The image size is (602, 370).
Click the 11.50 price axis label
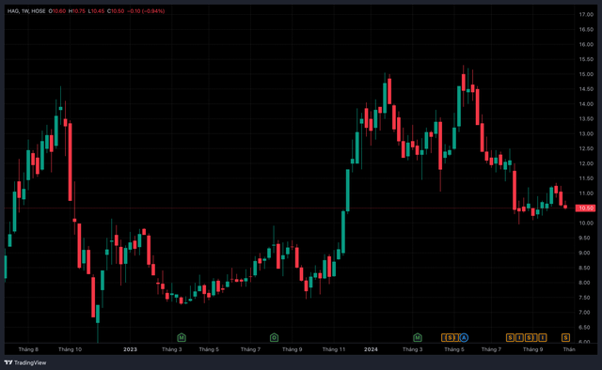(x=586, y=178)
